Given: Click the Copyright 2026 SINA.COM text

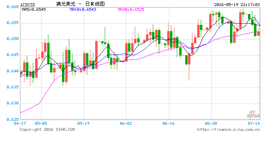Looking at the screenshot, I should [47, 130].
